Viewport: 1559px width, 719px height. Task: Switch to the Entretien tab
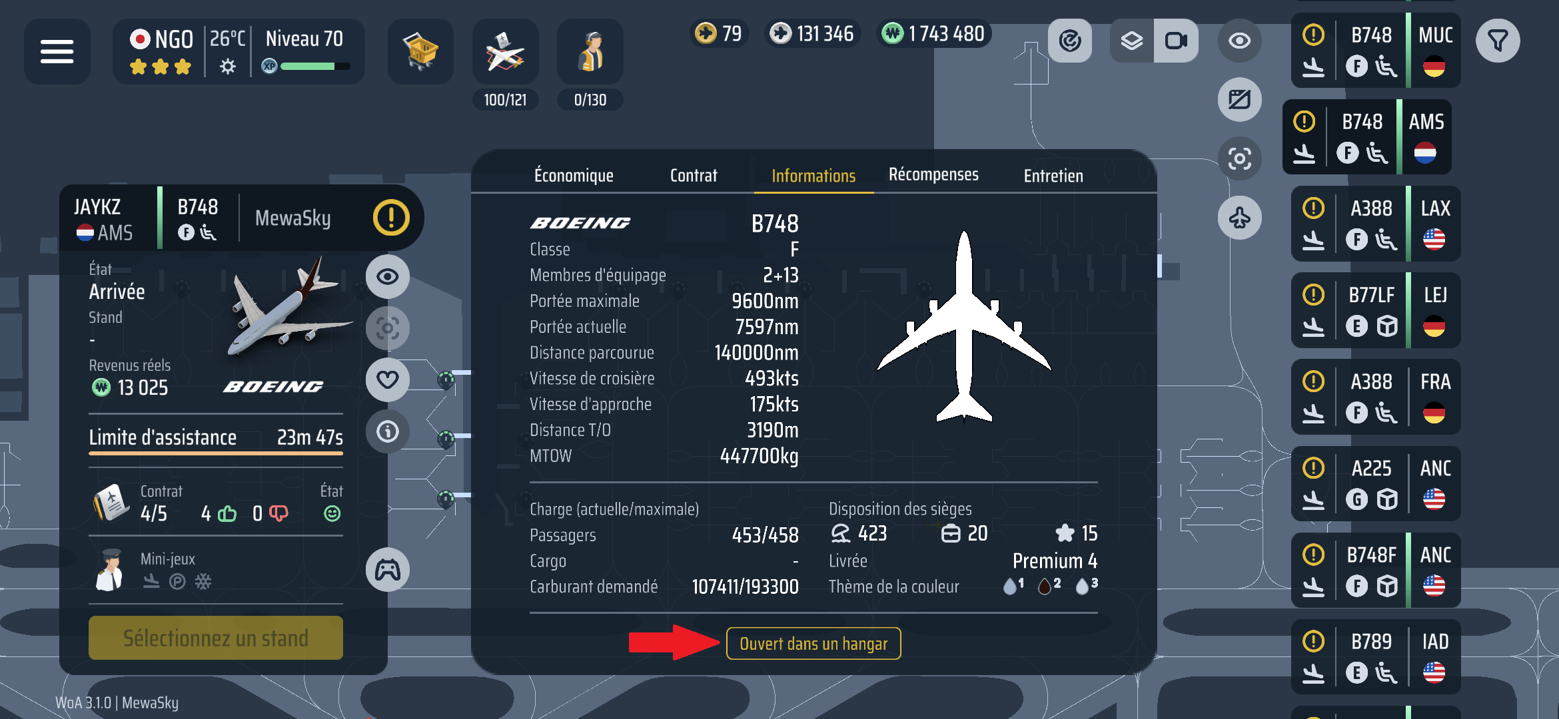coord(1053,175)
